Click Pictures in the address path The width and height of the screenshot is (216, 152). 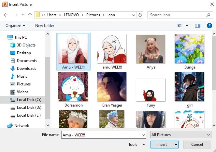point(93,15)
